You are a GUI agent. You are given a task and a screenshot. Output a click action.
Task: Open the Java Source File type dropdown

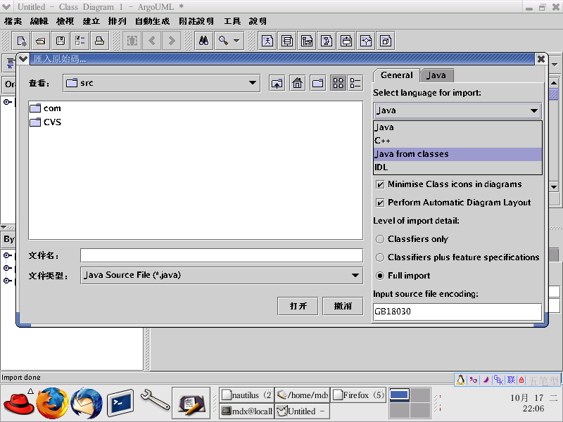[222, 275]
